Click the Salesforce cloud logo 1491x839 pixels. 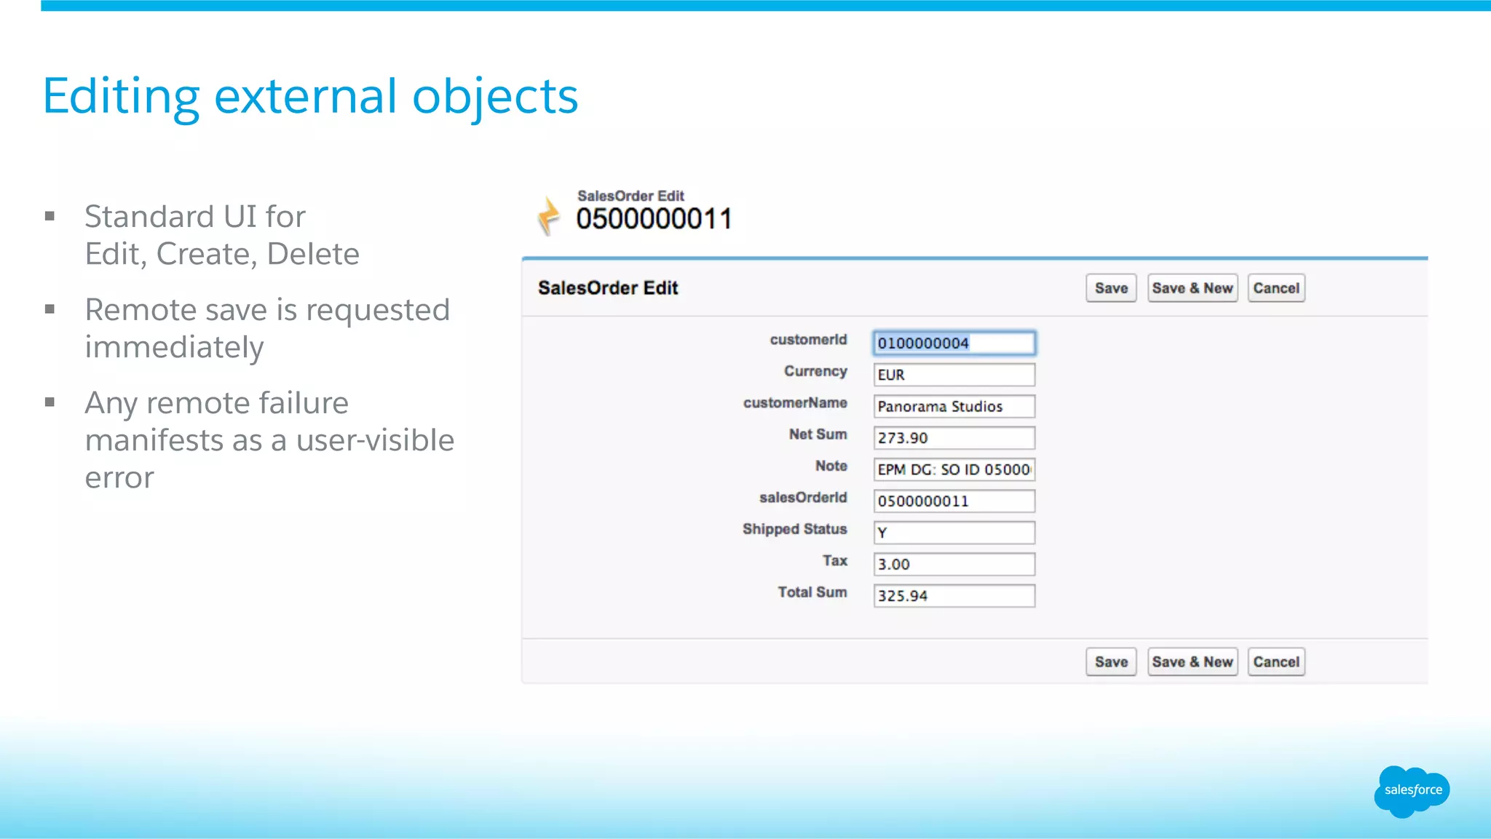pyautogui.click(x=1412, y=791)
